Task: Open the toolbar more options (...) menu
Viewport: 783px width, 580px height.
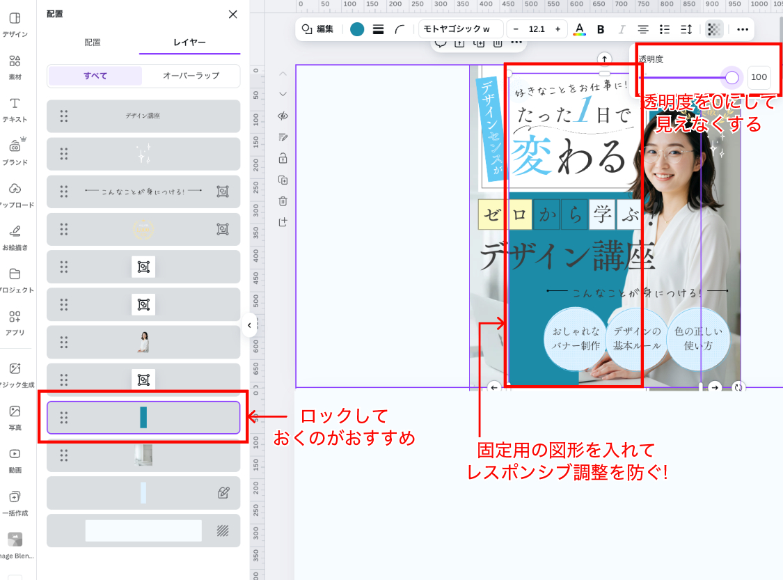Action: click(x=742, y=29)
